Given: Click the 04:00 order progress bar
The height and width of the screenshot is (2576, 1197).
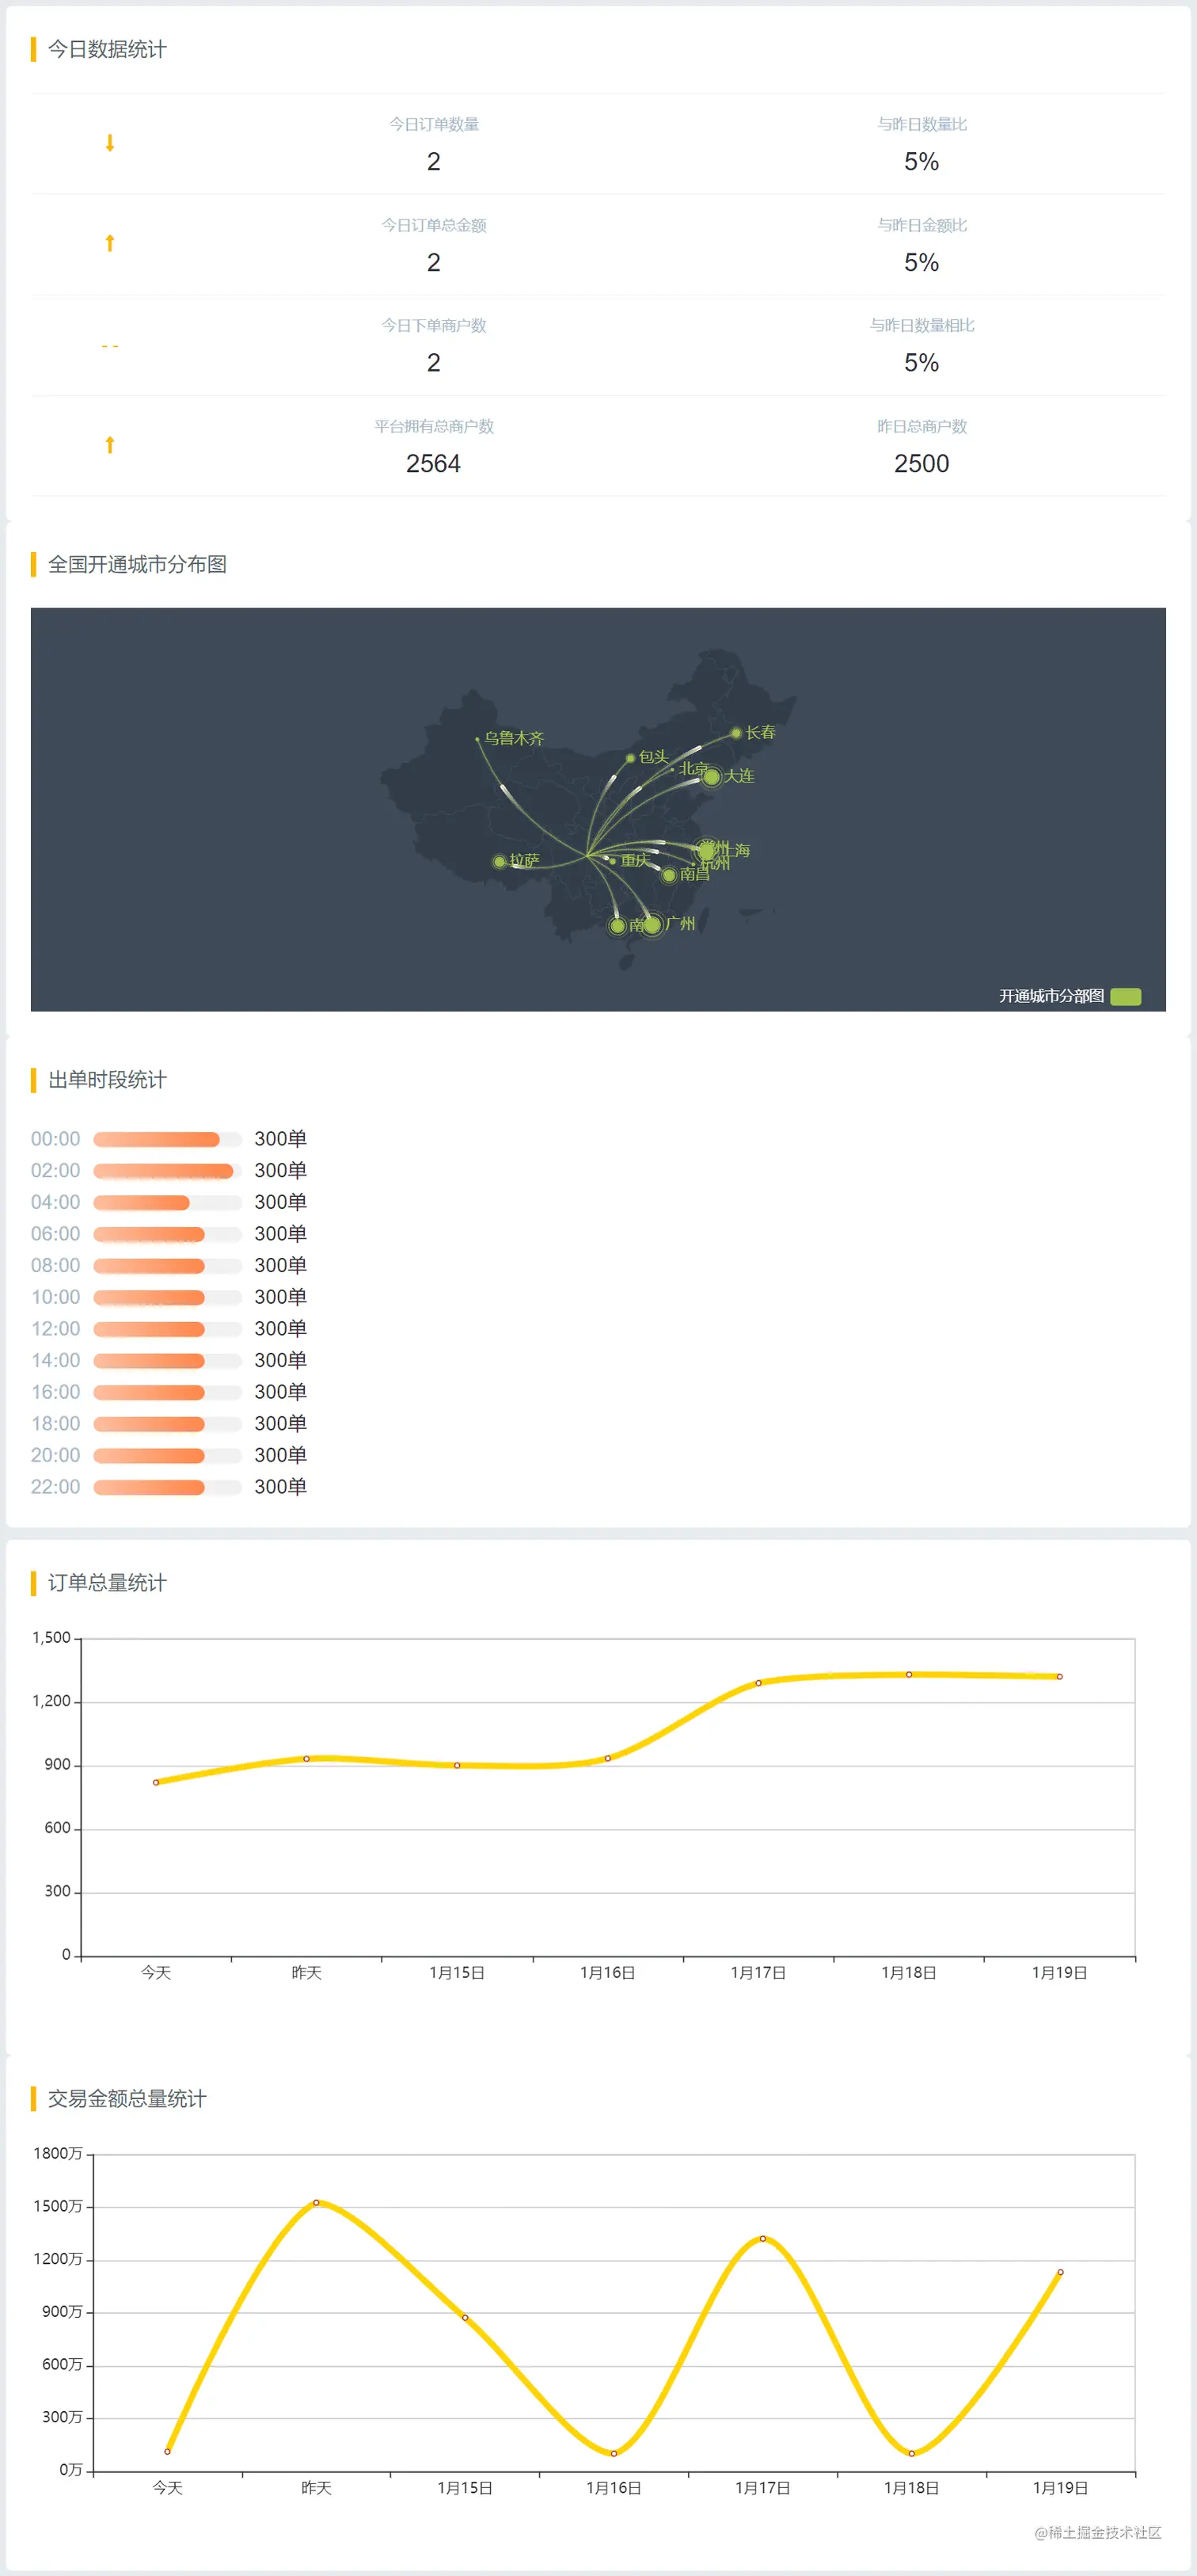Looking at the screenshot, I should 167,1202.
